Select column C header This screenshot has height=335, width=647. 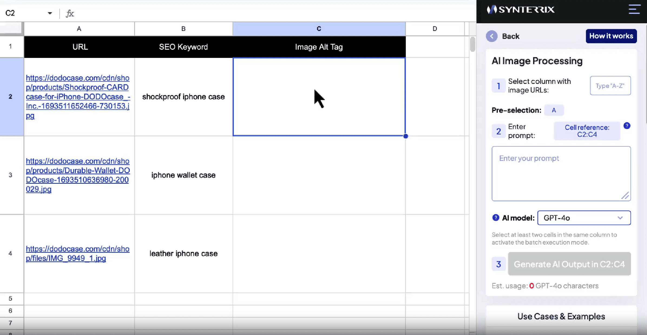319,29
